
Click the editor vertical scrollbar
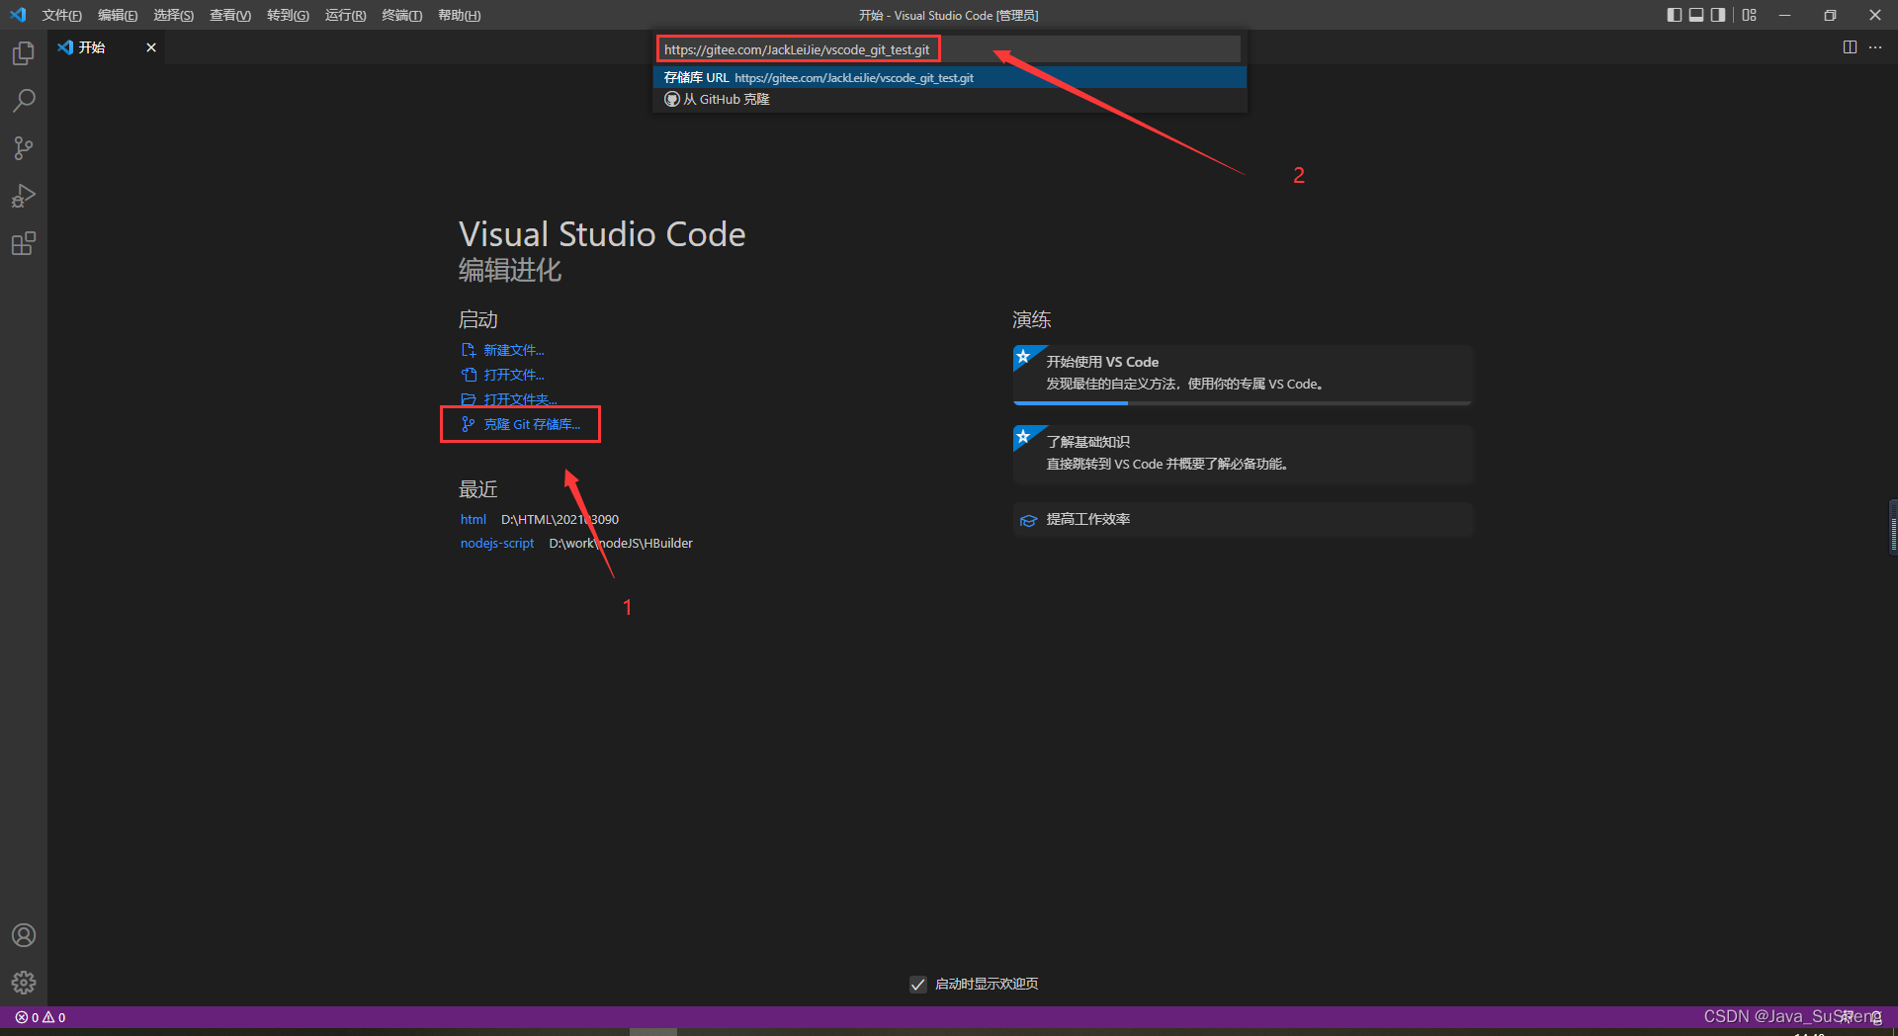pyautogui.click(x=1892, y=527)
